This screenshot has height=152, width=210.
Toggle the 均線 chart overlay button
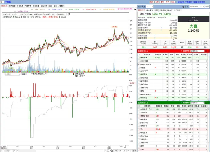point(5,14)
